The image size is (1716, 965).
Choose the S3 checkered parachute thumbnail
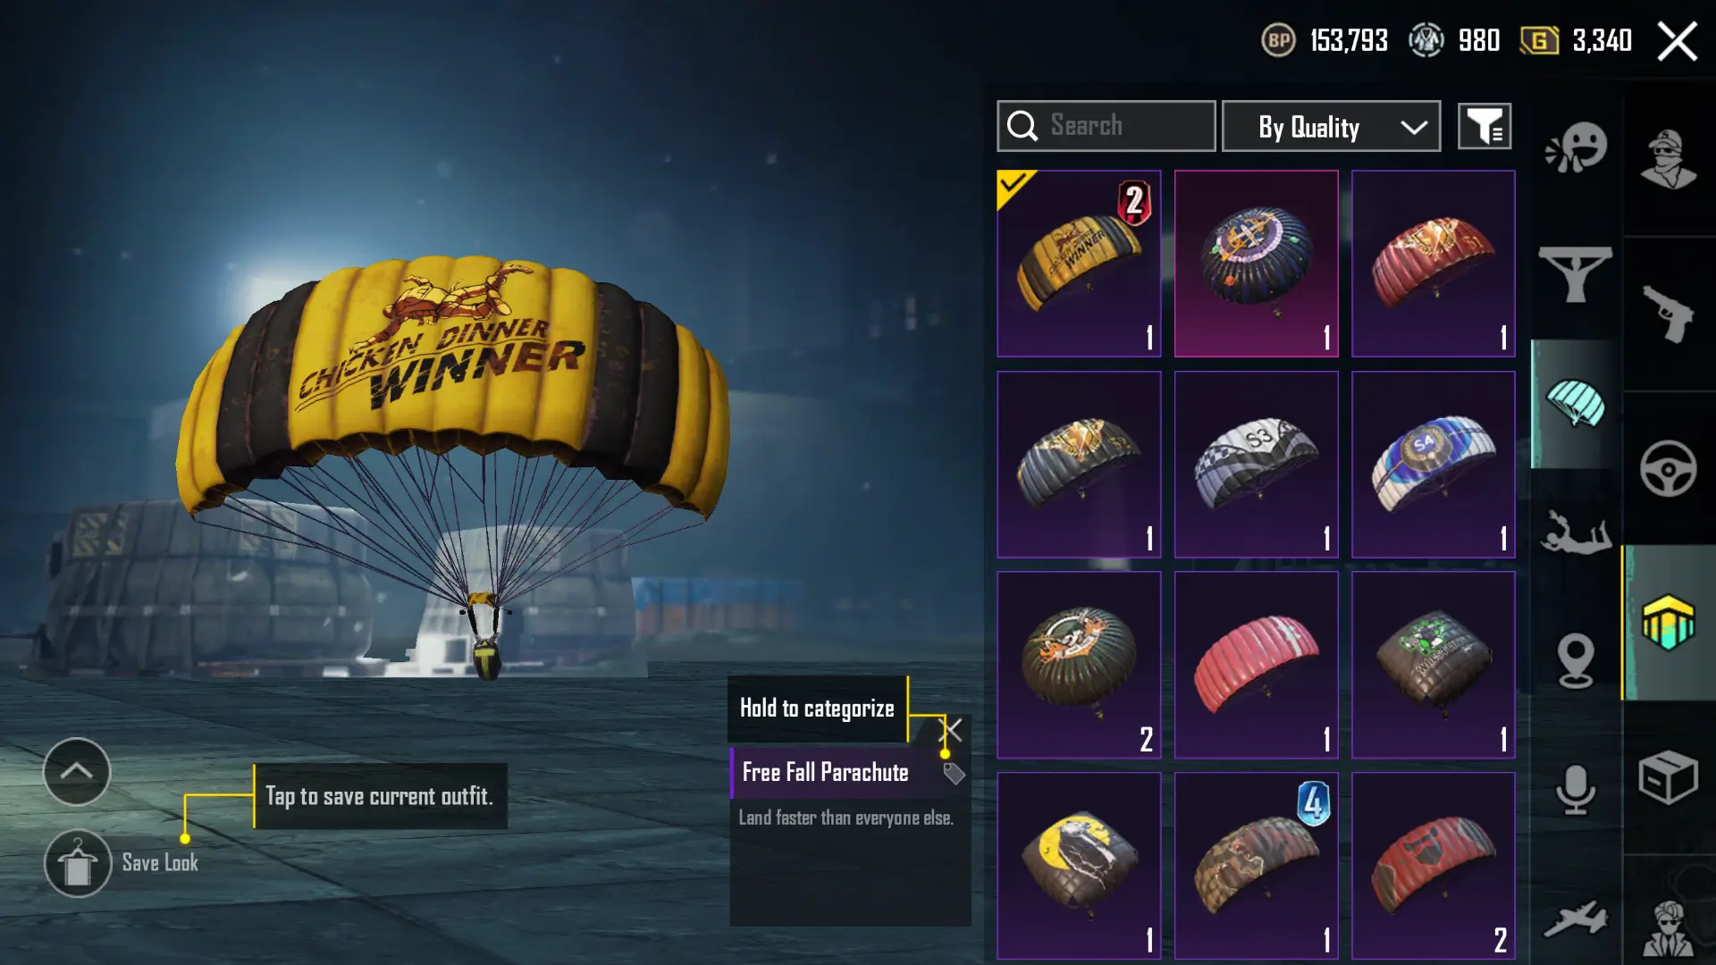[1256, 465]
